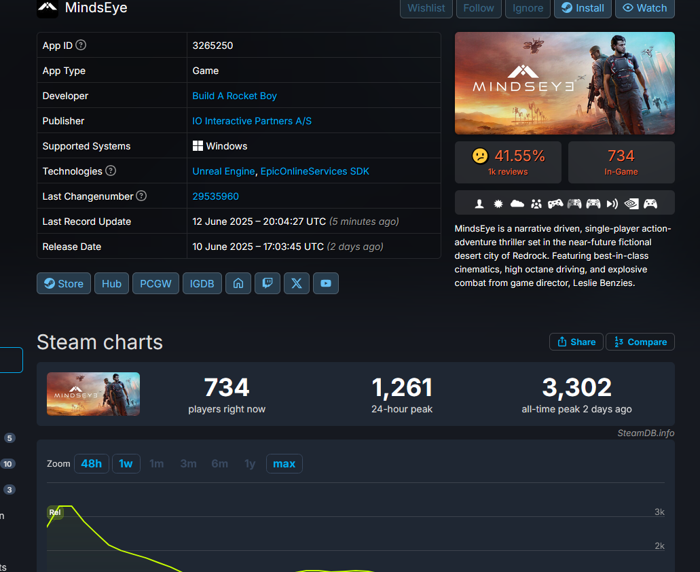
Task: Click the Remote Play broadcast icon
Action: pos(612,204)
